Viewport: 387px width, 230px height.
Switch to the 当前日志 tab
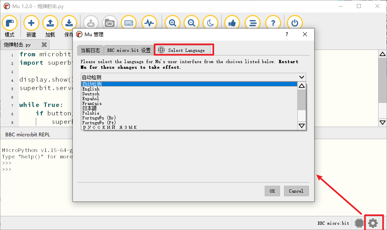pos(90,50)
